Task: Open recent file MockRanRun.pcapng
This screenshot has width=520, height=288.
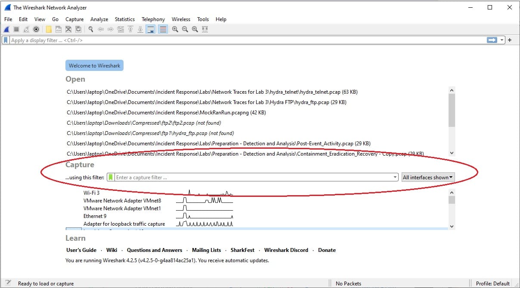Action: pyautogui.click(x=166, y=113)
